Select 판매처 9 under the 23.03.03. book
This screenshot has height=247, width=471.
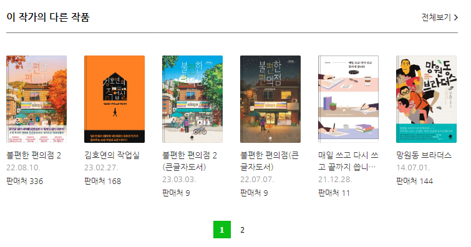(x=176, y=193)
